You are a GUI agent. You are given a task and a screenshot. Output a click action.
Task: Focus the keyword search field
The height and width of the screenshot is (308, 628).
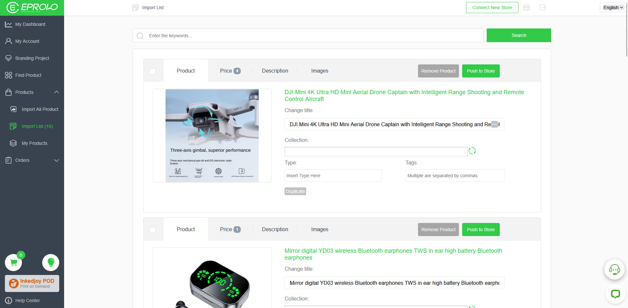pos(308,35)
